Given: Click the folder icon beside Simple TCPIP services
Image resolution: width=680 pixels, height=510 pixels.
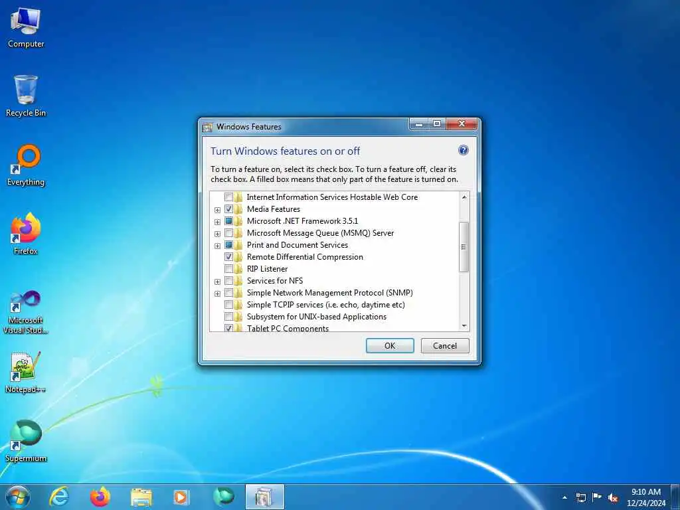Looking at the screenshot, I should [x=238, y=305].
